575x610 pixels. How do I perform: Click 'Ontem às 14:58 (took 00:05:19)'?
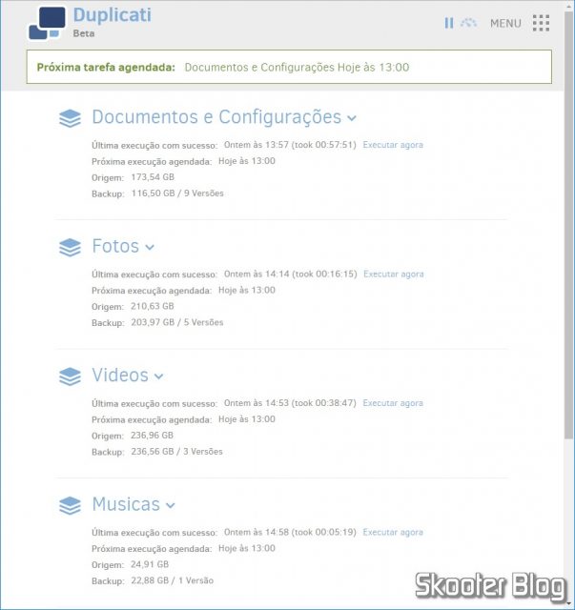click(290, 532)
